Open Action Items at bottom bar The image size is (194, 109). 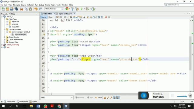point(9,102)
